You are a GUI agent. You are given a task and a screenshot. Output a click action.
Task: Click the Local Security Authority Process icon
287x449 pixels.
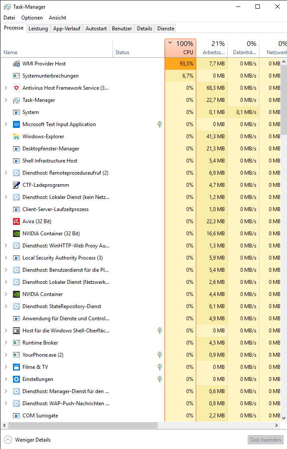16,258
